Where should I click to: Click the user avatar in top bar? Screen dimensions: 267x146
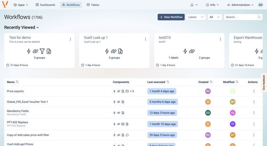pos(261,5)
